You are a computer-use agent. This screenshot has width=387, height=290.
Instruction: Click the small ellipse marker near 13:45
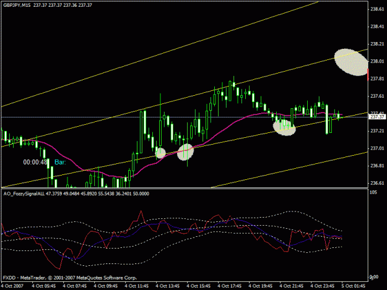click(160, 153)
